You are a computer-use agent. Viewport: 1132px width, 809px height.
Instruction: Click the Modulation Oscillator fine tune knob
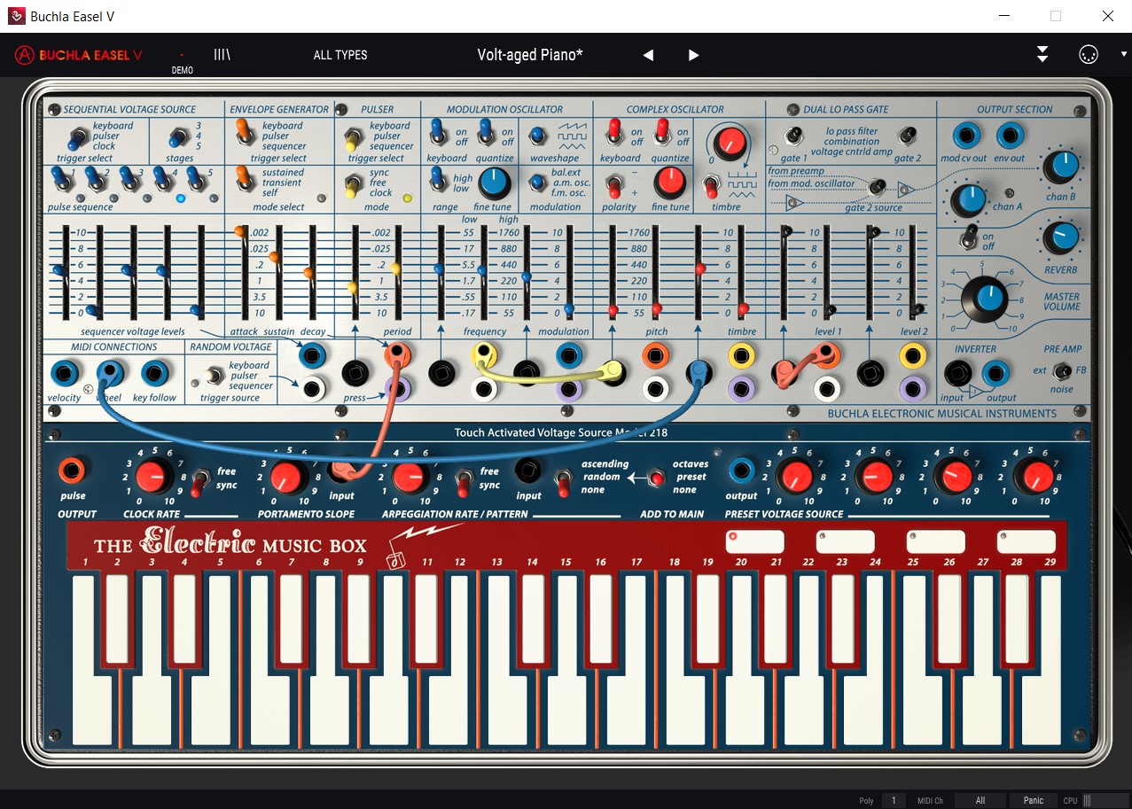(494, 183)
